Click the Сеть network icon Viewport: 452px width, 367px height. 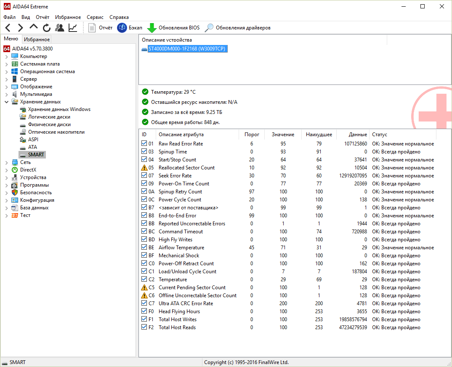click(x=15, y=162)
